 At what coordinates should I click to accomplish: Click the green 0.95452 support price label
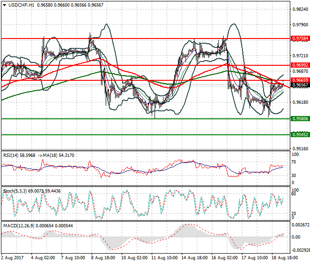(x=300, y=135)
